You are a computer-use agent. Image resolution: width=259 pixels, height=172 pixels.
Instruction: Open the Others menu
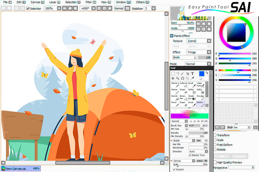tap(142, 2)
